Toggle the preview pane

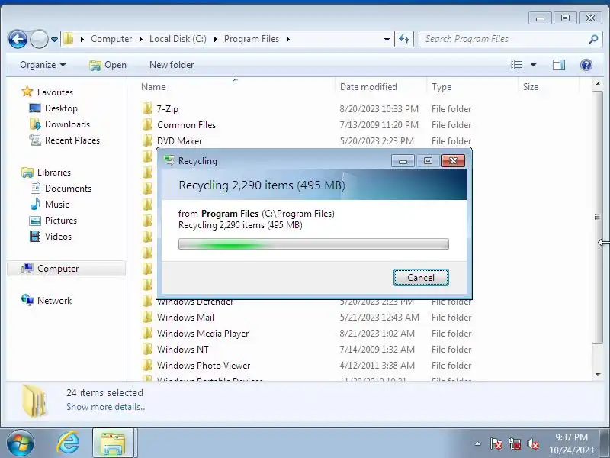click(559, 65)
